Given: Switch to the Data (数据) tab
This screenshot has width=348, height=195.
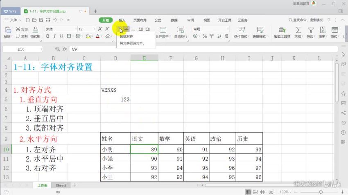Looking at the screenshot, I should (174, 20).
